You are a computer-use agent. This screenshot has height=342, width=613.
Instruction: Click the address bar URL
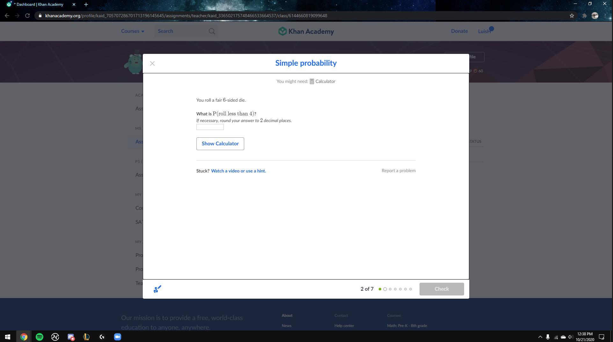point(186,16)
